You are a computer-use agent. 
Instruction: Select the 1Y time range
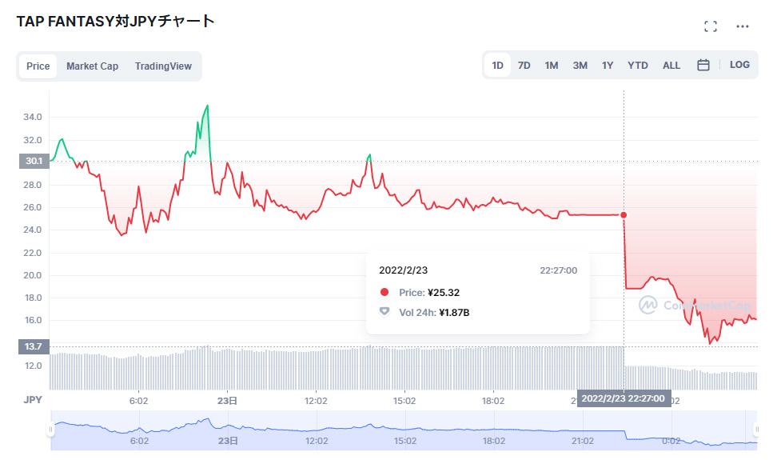click(x=608, y=65)
